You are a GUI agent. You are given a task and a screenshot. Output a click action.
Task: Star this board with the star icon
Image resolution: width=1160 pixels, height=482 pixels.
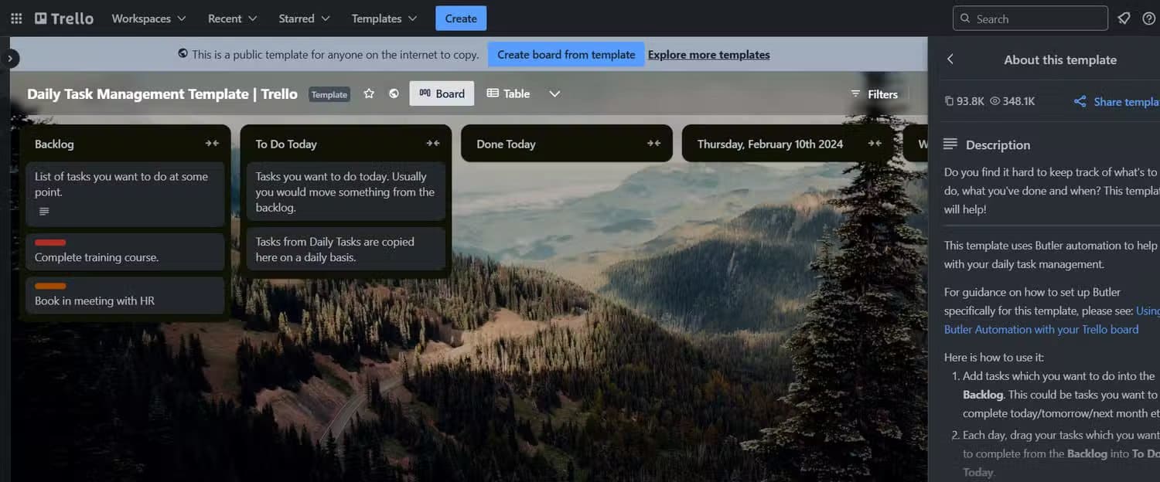pyautogui.click(x=369, y=93)
